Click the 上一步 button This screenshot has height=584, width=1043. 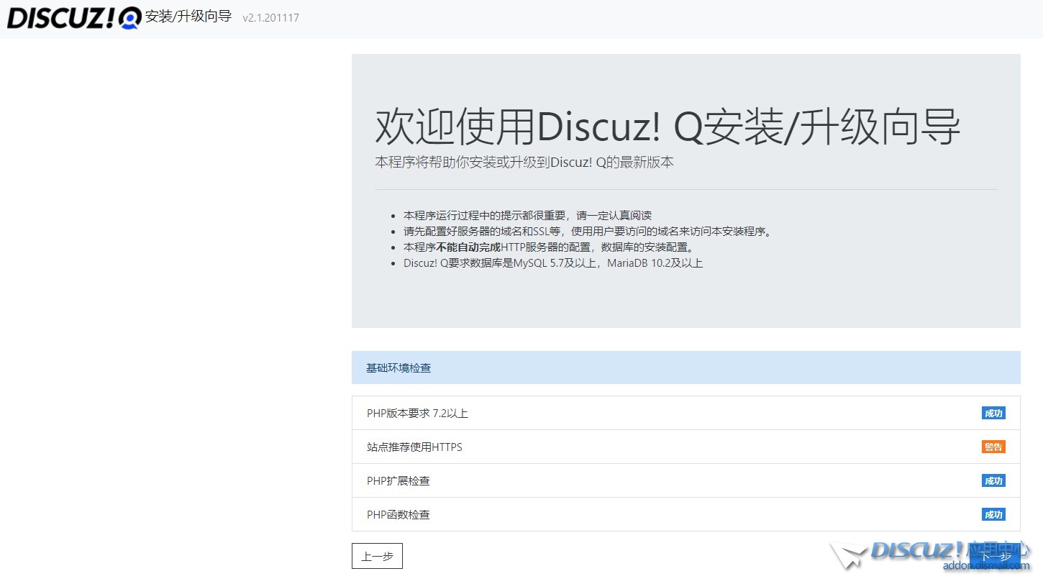coord(377,556)
